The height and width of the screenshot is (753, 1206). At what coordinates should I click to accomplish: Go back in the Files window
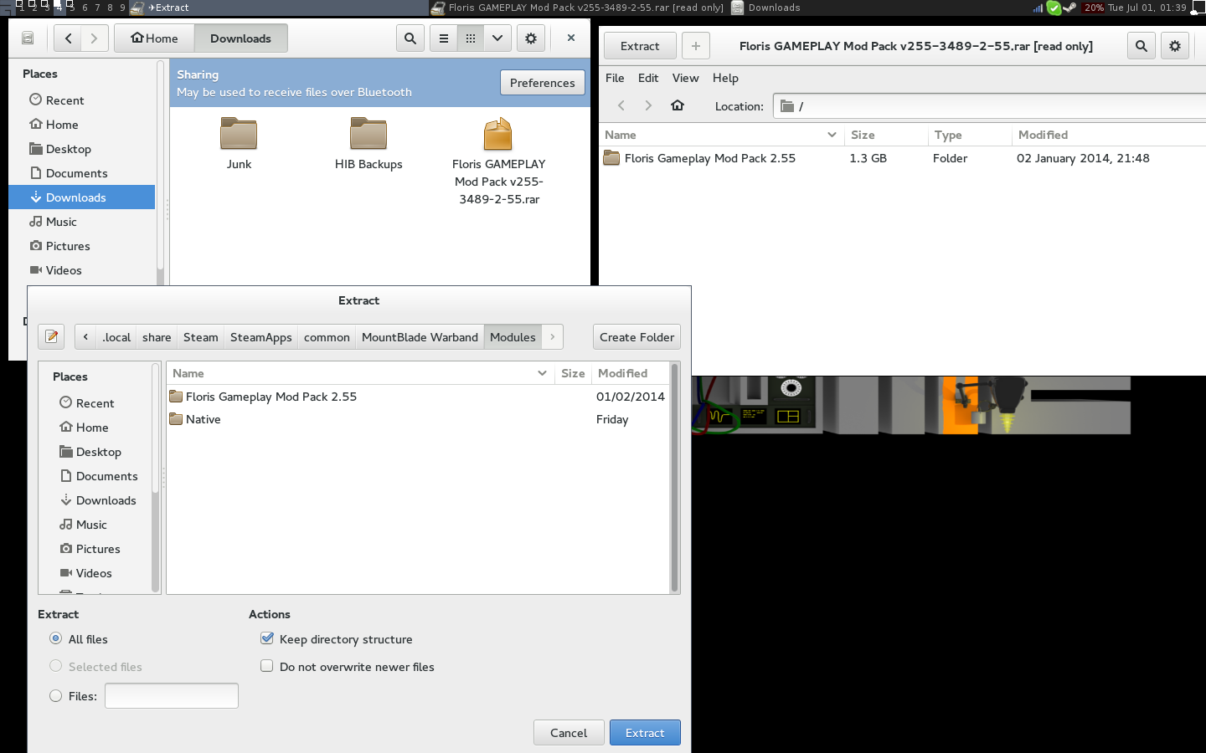(x=68, y=38)
